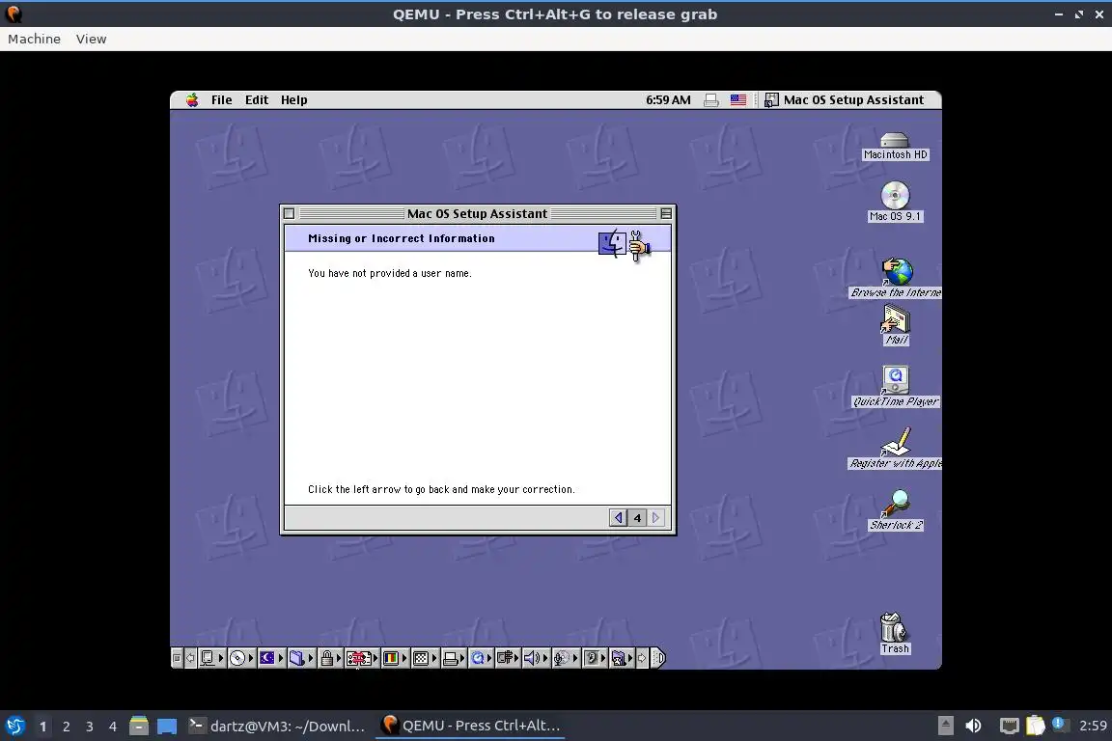Image resolution: width=1112 pixels, height=741 pixels.
Task: Click the Finder and wrench assistant graphic
Action: pos(625,245)
